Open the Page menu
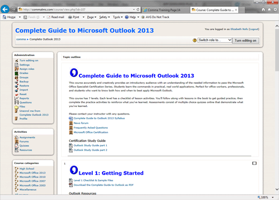The width and height of the screenshot is (279, 200). (92, 17)
